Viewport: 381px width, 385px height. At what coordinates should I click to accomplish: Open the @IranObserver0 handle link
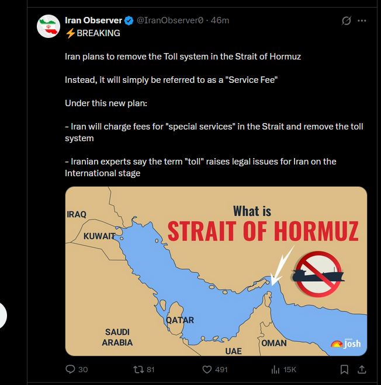[170, 20]
